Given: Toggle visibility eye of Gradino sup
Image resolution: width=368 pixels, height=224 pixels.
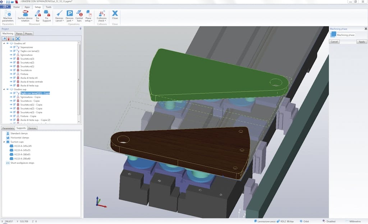Looking at the screenshot, I should click(x=7, y=89).
